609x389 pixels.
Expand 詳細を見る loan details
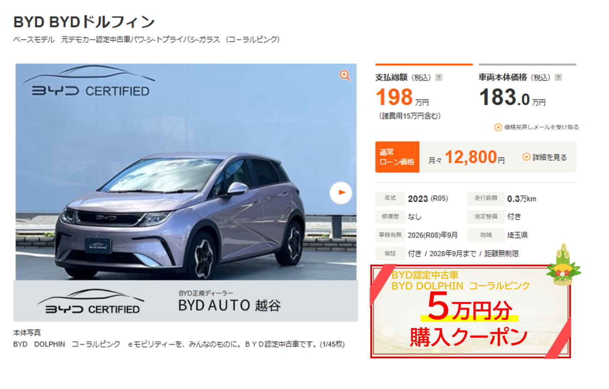click(x=544, y=157)
